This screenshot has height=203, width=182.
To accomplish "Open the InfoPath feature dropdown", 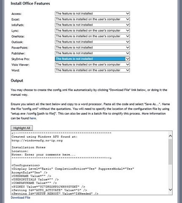I will pyautogui.click(x=92, y=25).
